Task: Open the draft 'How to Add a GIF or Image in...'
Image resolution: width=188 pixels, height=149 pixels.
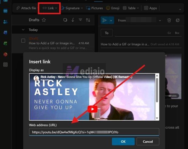Action: pyautogui.click(x=53, y=43)
